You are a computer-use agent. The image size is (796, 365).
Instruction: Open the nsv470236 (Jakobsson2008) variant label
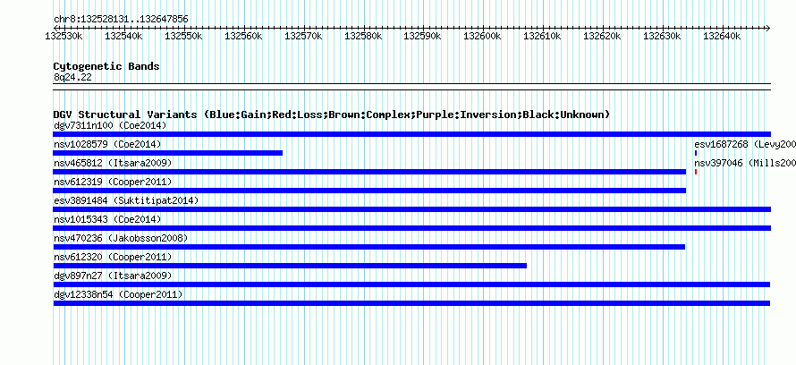click(121, 238)
